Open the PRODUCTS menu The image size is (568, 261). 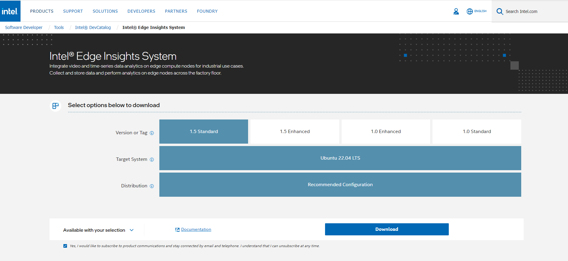point(42,11)
